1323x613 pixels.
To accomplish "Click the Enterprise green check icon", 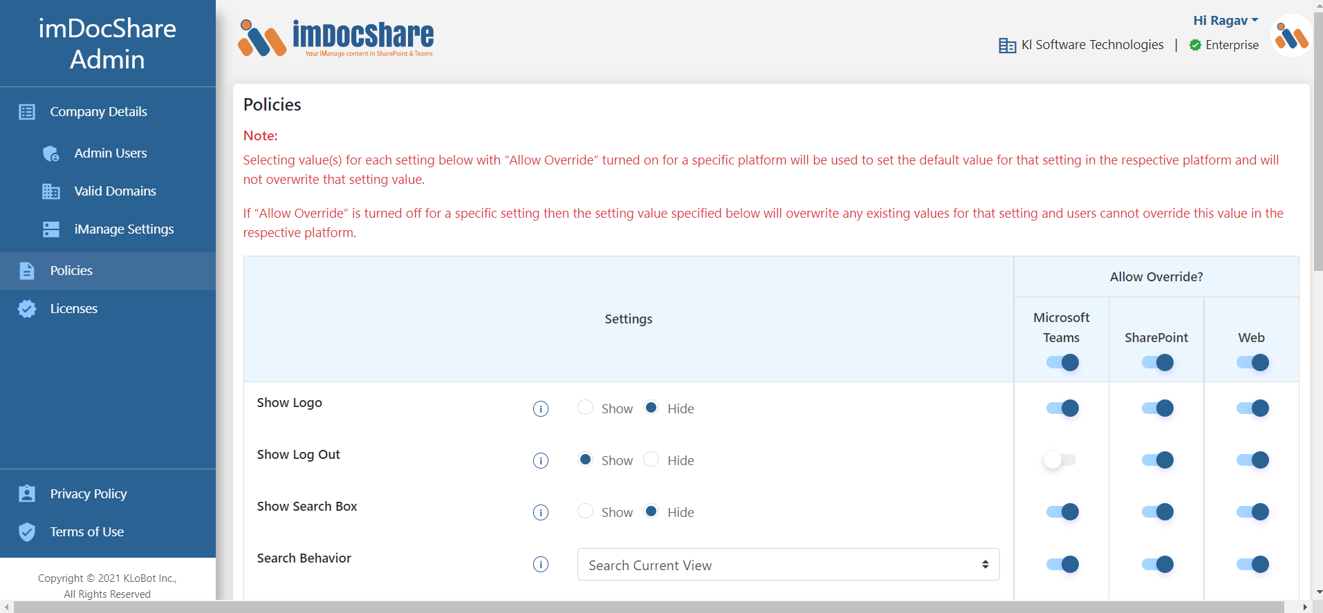I will (x=1195, y=45).
